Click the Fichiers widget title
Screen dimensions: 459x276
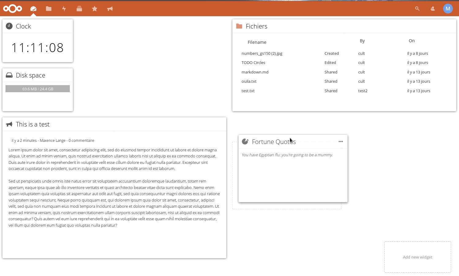coord(257,26)
